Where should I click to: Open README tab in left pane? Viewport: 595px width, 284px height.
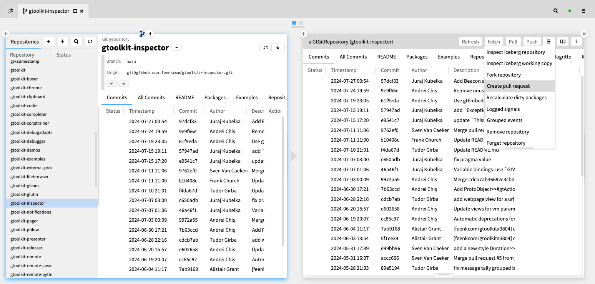click(184, 97)
